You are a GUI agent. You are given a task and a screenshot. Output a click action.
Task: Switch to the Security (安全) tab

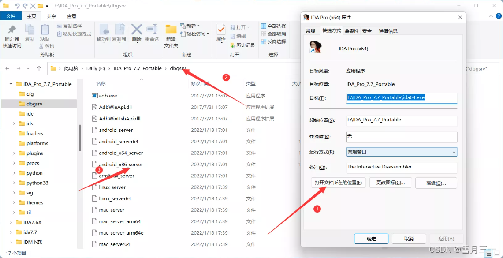[x=367, y=31]
